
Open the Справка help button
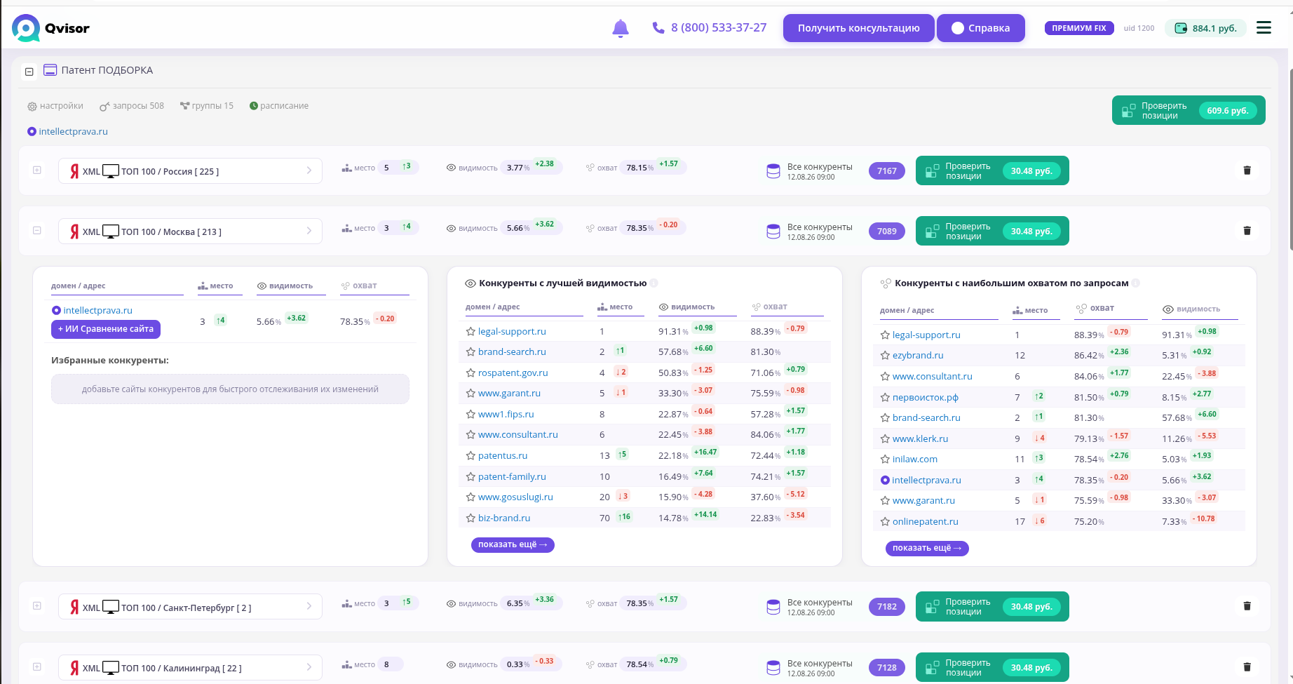coord(981,28)
